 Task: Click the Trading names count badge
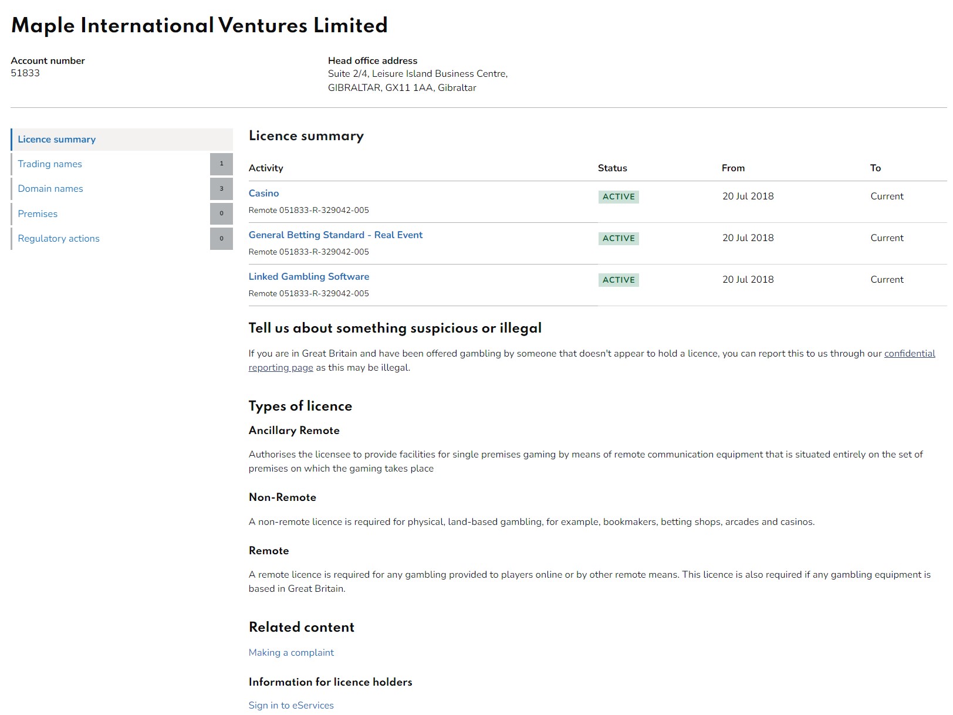tap(221, 164)
